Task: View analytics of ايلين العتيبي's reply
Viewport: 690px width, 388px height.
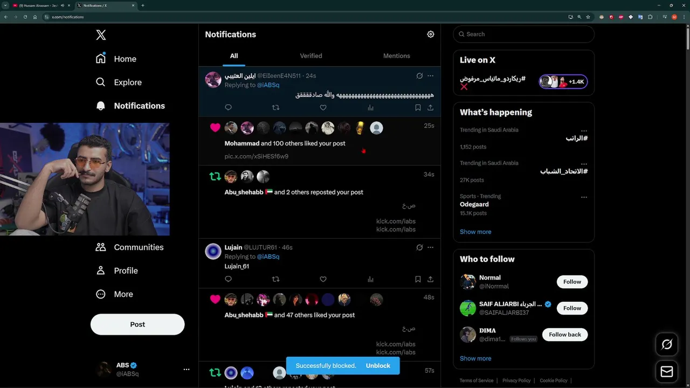Action: 370,108
